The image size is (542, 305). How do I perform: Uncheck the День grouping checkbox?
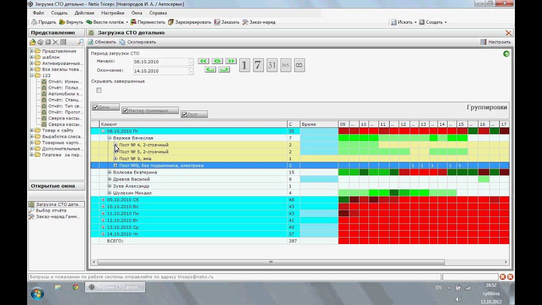coord(96,107)
